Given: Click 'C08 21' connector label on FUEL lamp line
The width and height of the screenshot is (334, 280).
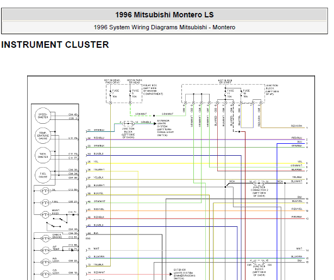Looking at the screenshot, I should click(73, 201).
